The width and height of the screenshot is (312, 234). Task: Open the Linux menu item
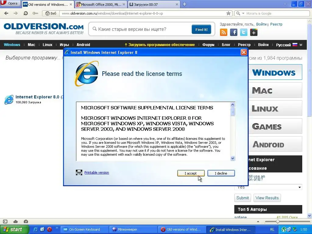pyautogui.click(x=47, y=45)
